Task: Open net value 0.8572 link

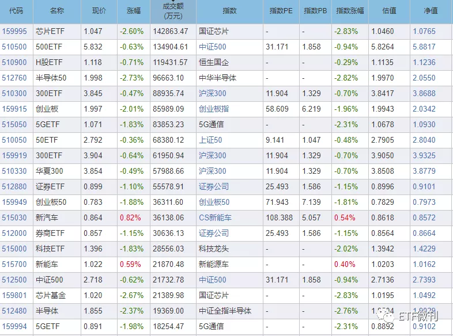Action: click(424, 217)
